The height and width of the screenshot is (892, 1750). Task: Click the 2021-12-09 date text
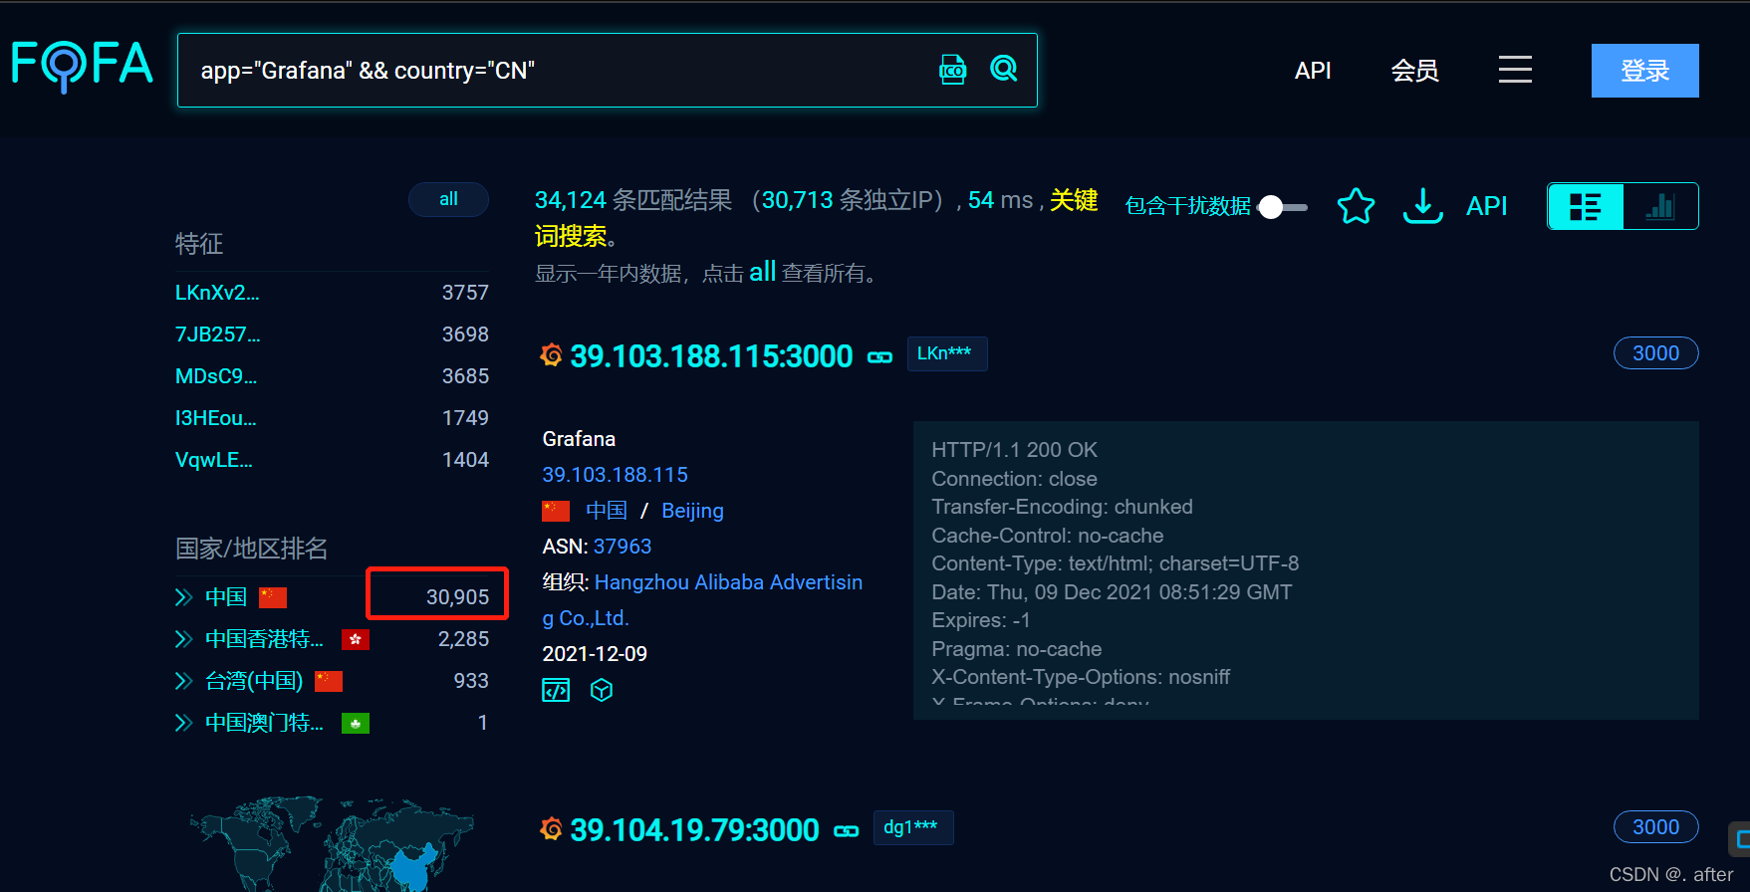(x=595, y=654)
